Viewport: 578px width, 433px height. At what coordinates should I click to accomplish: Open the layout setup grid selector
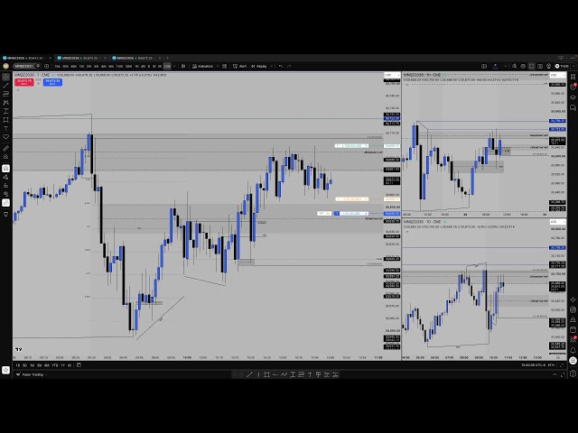tap(484, 66)
